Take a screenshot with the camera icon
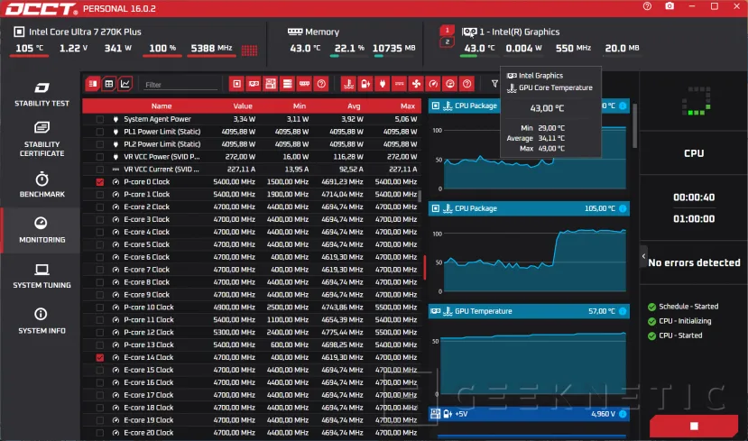This screenshot has height=441, width=748. point(670,7)
